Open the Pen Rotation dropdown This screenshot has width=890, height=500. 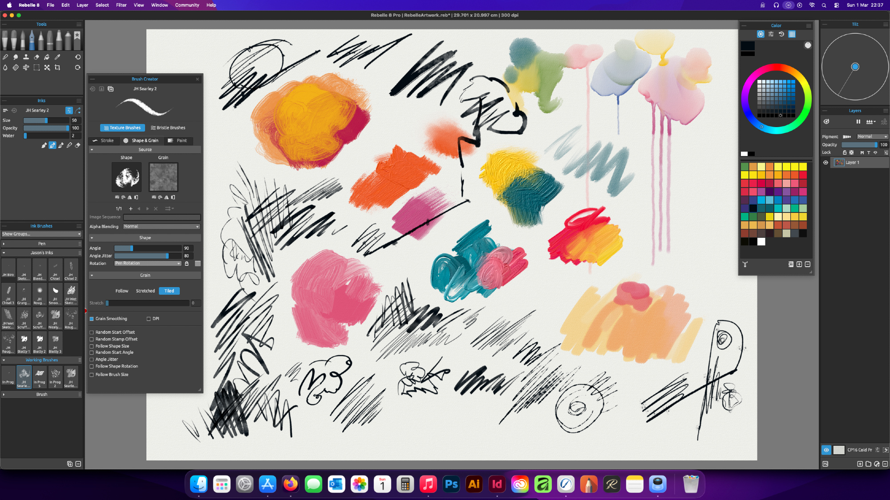[x=148, y=264]
